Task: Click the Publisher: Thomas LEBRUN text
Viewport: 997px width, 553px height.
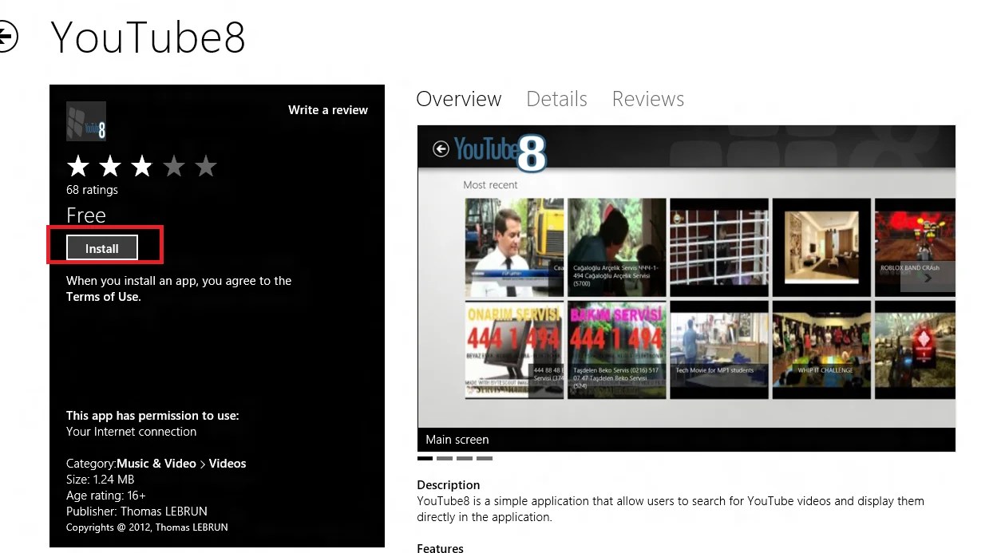Action: (136, 512)
